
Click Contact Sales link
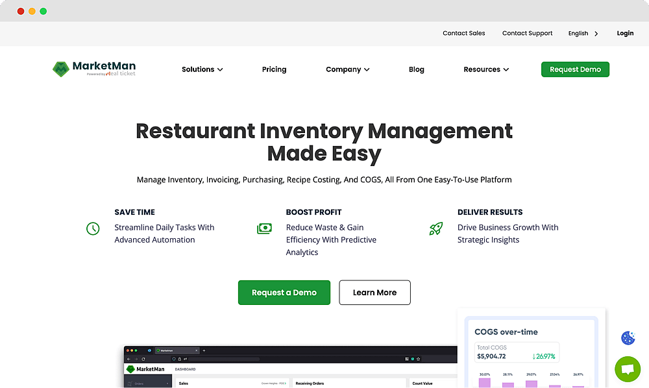pos(463,33)
